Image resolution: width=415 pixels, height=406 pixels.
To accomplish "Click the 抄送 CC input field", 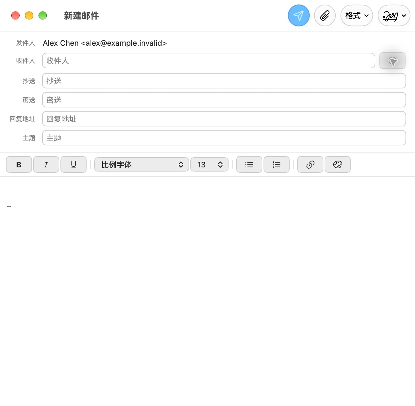I will (224, 81).
